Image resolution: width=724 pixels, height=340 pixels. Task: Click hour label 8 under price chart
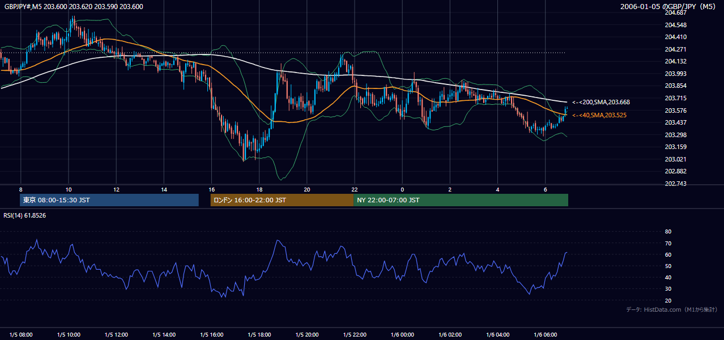21,189
